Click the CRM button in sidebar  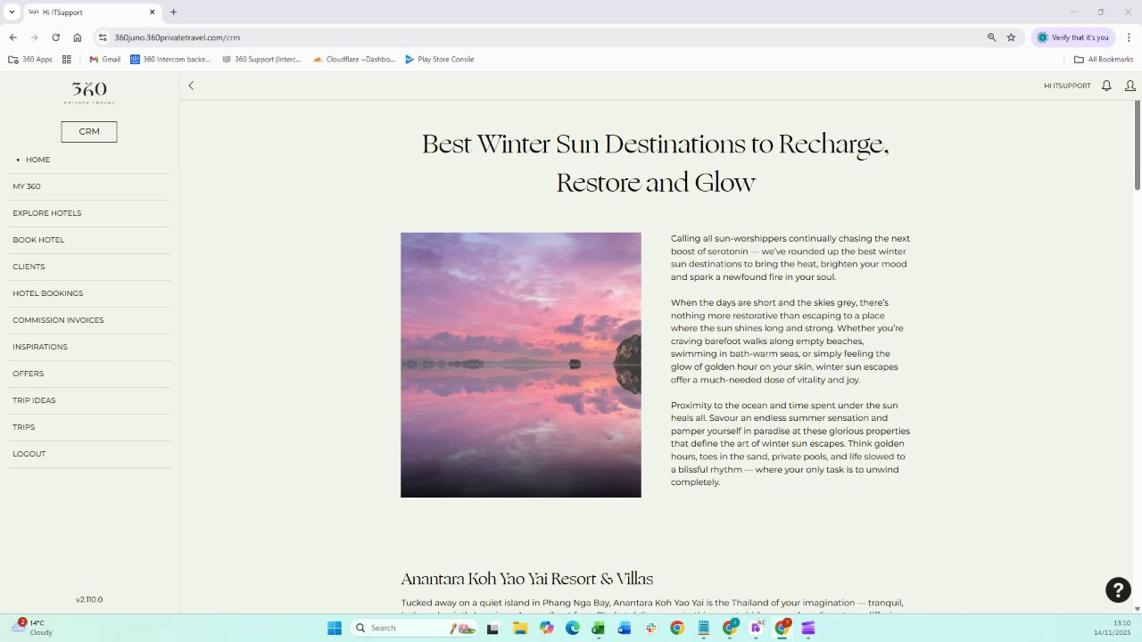(89, 132)
